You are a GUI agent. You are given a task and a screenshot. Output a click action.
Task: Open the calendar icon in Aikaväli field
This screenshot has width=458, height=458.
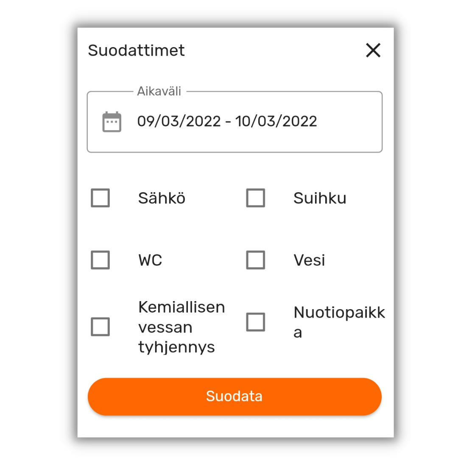112,122
